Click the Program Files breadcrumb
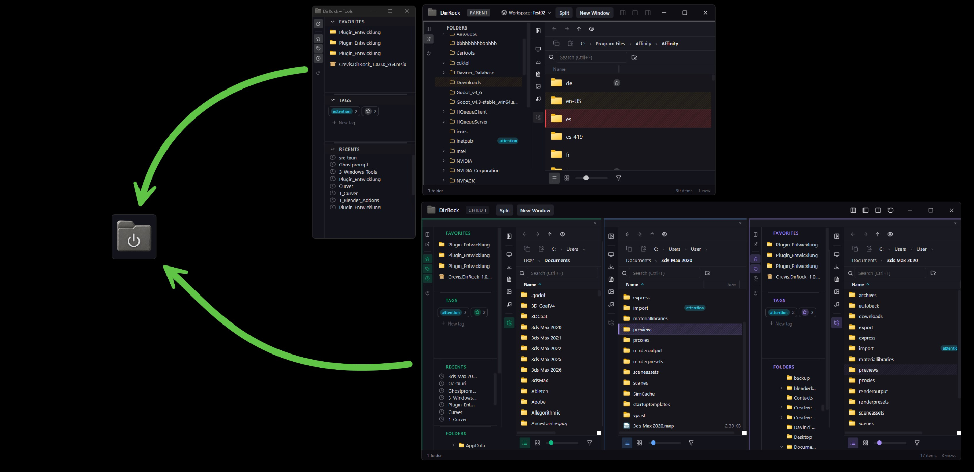This screenshot has width=974, height=472. click(x=609, y=44)
